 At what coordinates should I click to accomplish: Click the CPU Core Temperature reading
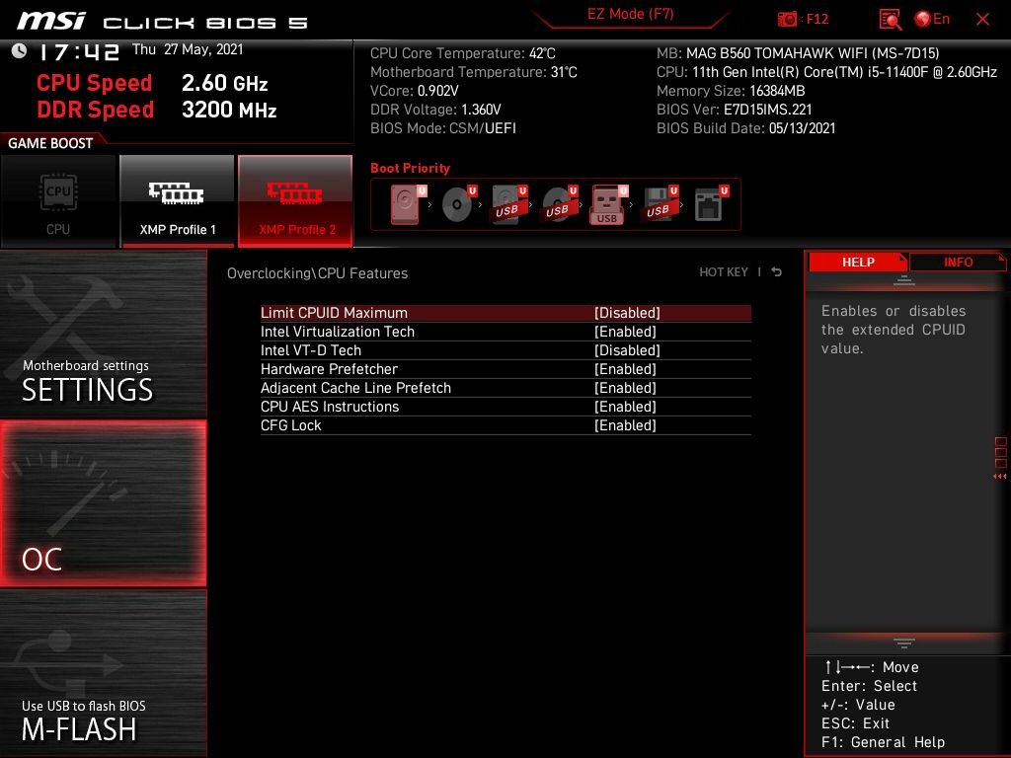(462, 53)
